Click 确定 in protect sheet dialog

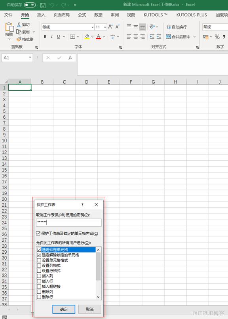point(64,309)
